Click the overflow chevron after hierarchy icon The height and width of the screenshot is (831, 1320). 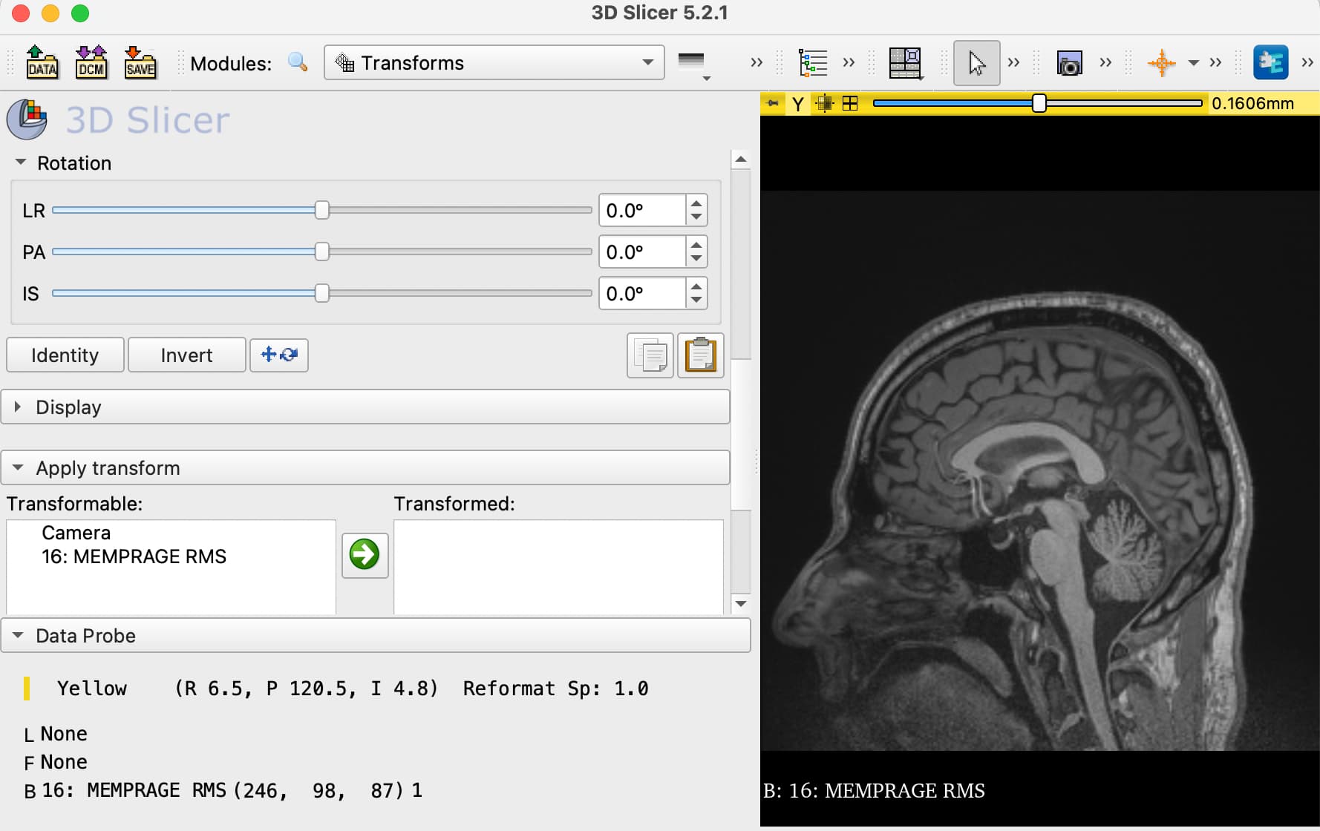849,62
